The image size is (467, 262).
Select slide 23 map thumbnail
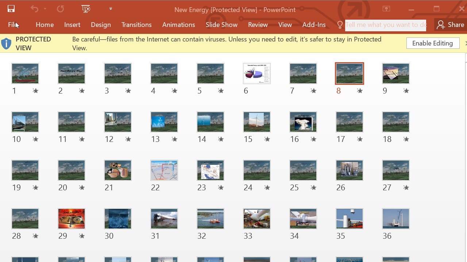coord(211,170)
